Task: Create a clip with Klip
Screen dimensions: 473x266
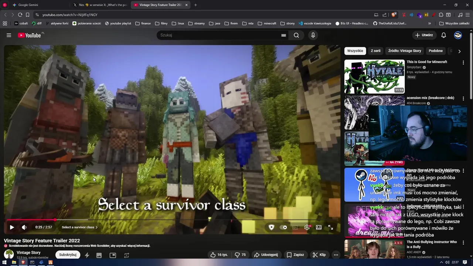Action: tap(319, 255)
